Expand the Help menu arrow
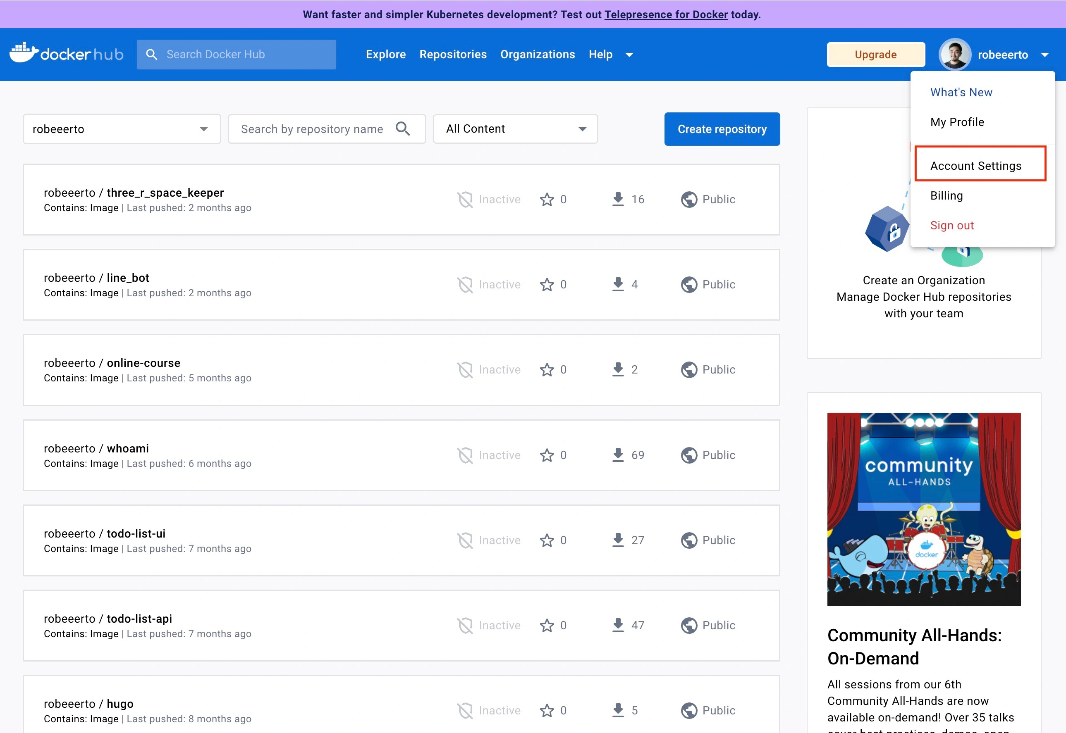The width and height of the screenshot is (1066, 733). coord(629,55)
